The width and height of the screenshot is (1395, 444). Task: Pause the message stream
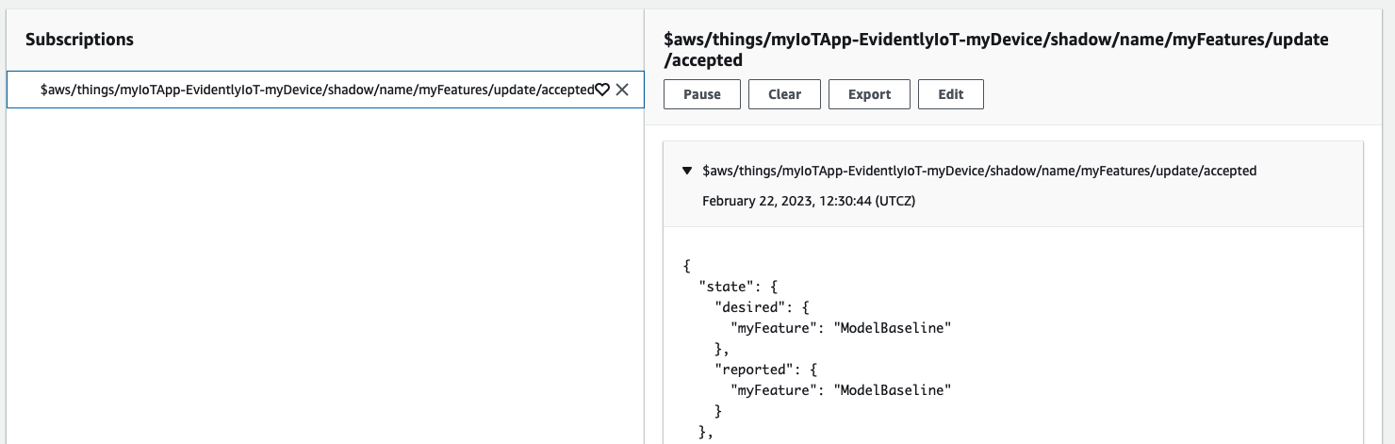pos(702,94)
